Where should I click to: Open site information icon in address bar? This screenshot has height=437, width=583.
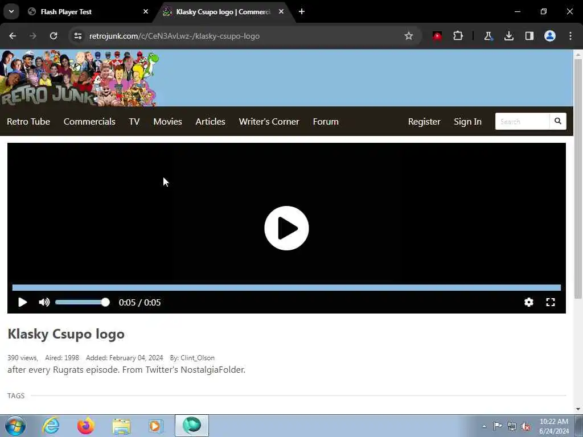tap(77, 36)
